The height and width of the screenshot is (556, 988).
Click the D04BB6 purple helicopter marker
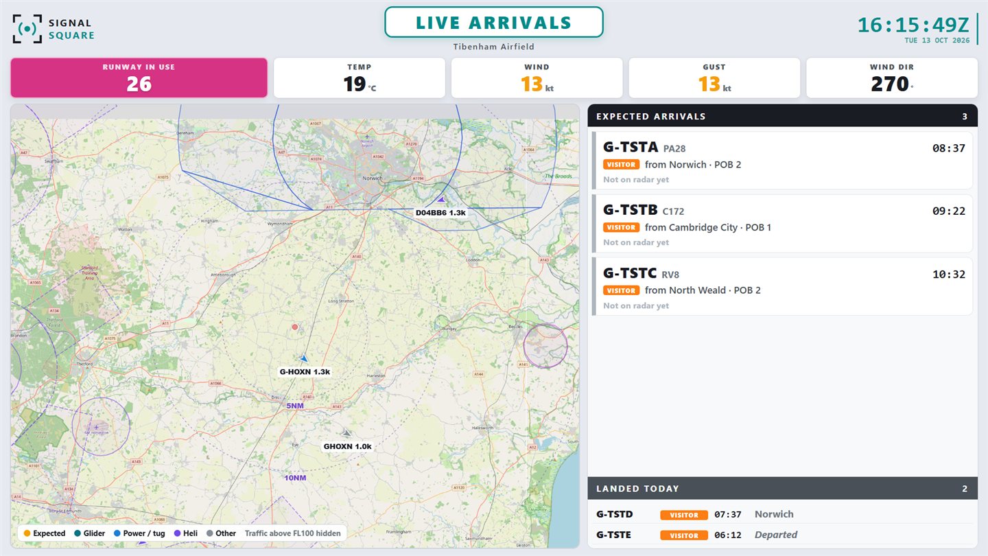[x=441, y=200]
